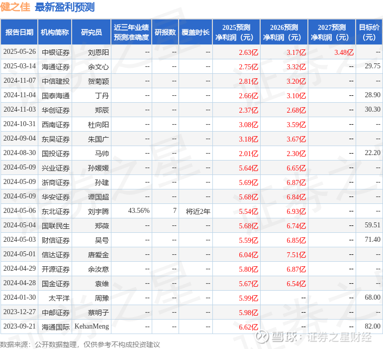
Task: Select the 国投证券 cell
Action: tap(56, 154)
